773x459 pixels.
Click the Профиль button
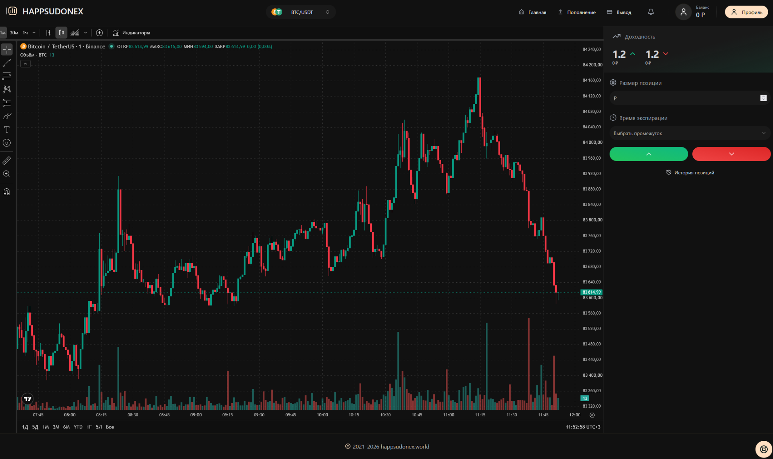(x=746, y=12)
